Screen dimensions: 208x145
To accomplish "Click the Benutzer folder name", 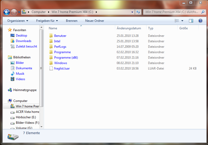I will tap(60, 36).
